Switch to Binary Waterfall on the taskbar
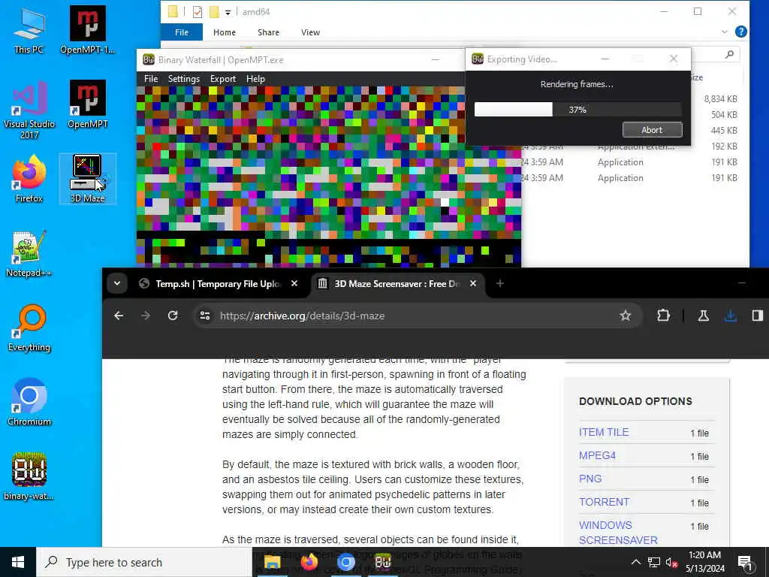Image resolution: width=769 pixels, height=577 pixels. pos(382,562)
